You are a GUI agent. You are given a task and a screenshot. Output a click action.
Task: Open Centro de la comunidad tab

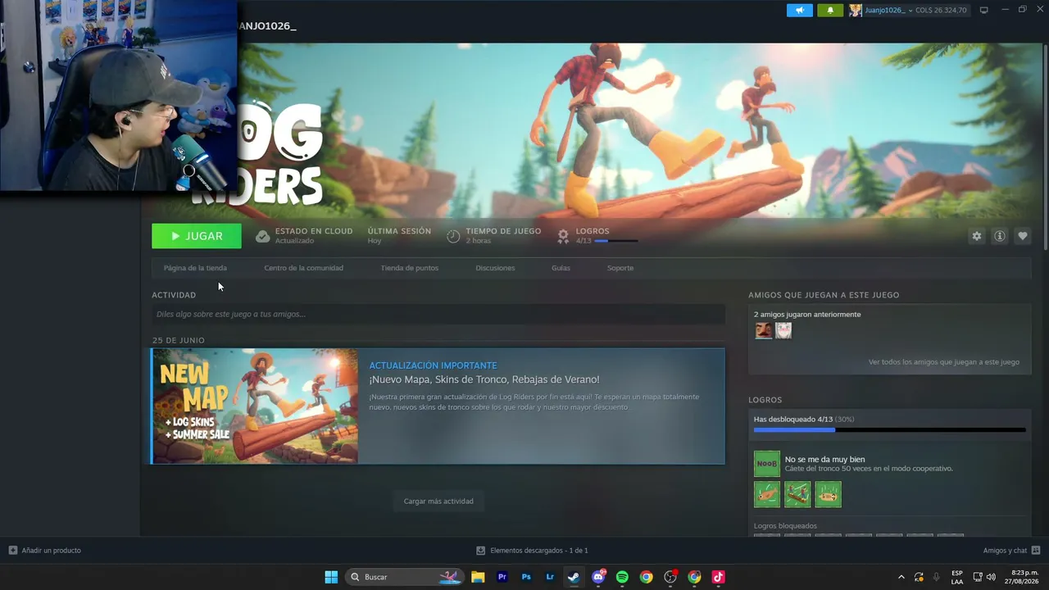pos(304,268)
